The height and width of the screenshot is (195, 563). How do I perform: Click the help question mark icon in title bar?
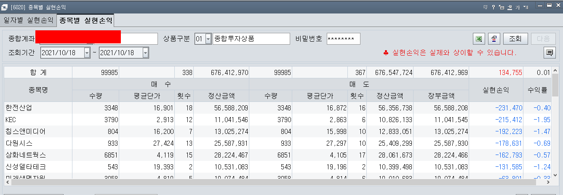tap(494, 7)
